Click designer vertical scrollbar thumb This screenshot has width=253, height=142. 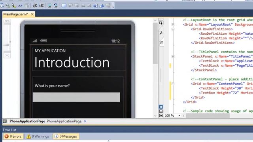[155, 43]
